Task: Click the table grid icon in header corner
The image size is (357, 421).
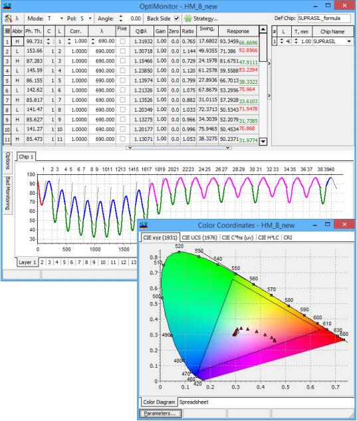Action: click(x=7, y=31)
